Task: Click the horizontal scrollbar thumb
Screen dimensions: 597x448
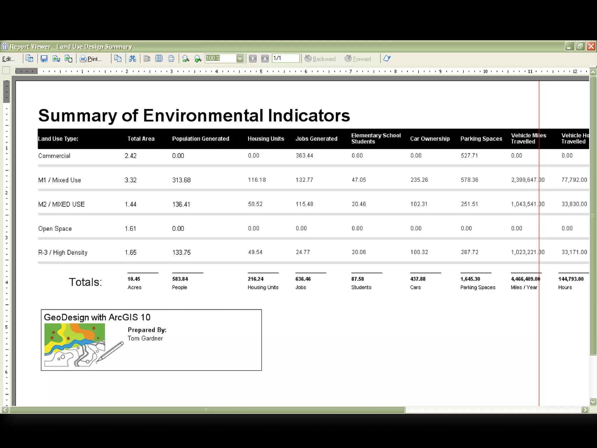Action: (207, 410)
